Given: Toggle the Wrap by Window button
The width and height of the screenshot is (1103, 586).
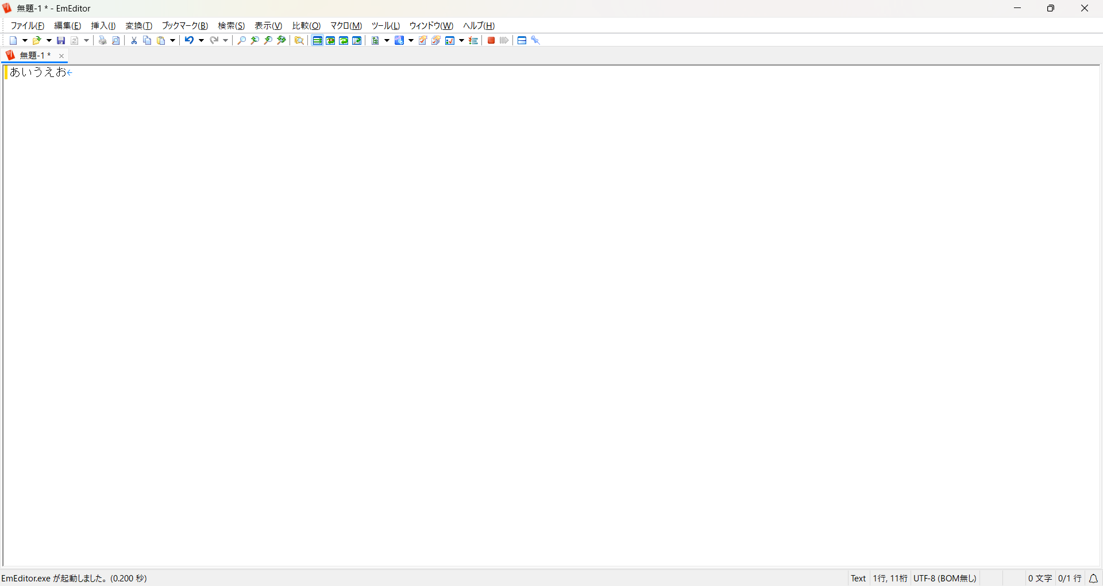Looking at the screenshot, I should 344,40.
